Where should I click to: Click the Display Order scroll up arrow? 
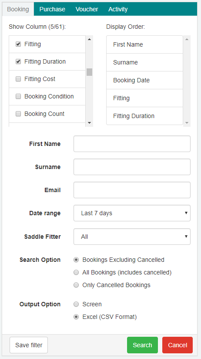pos(187,39)
